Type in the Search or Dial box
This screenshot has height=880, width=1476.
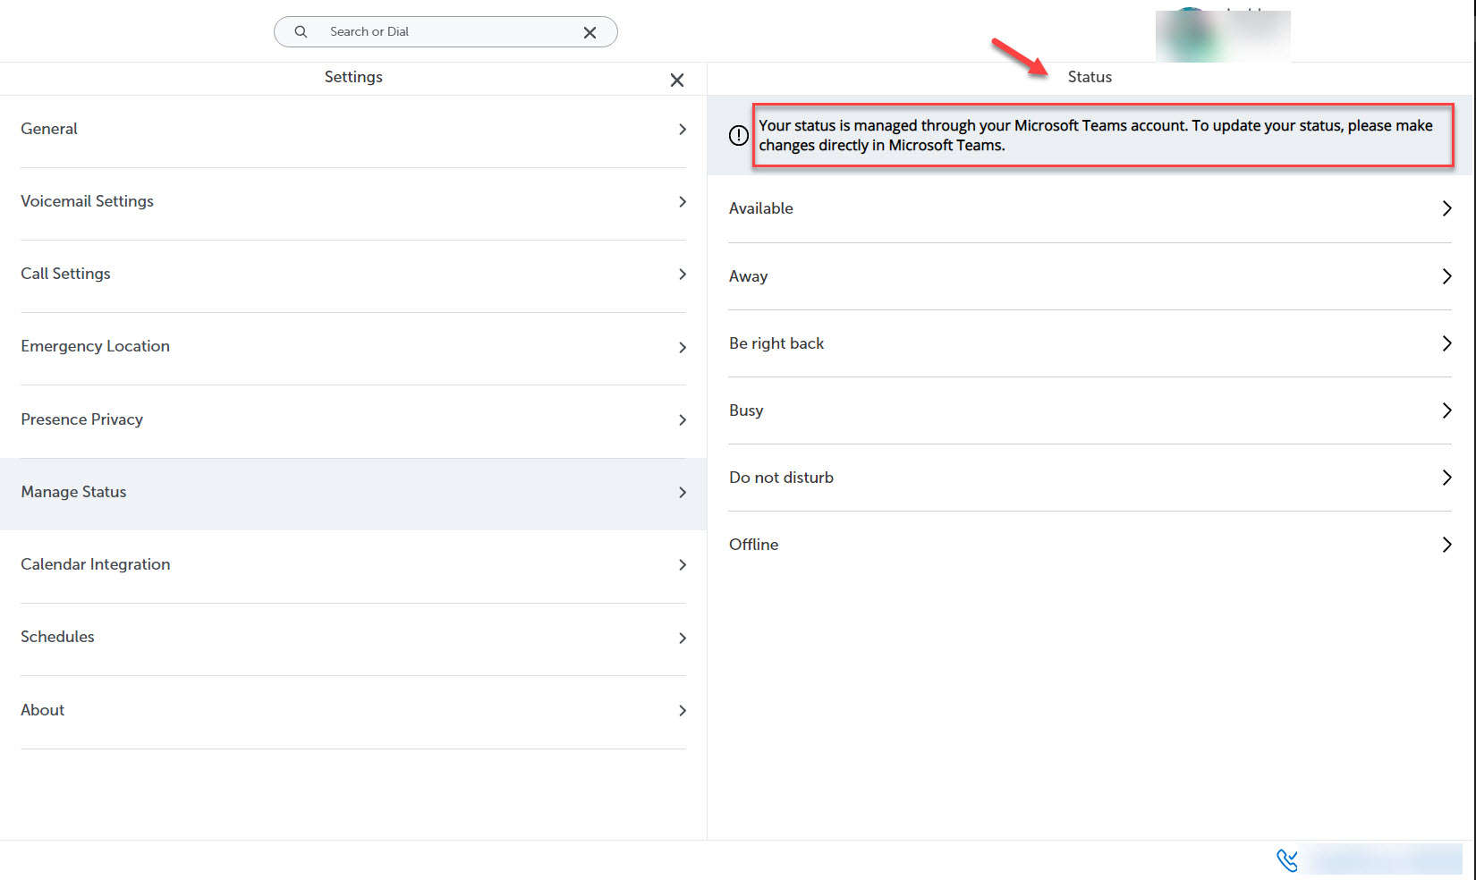447,31
